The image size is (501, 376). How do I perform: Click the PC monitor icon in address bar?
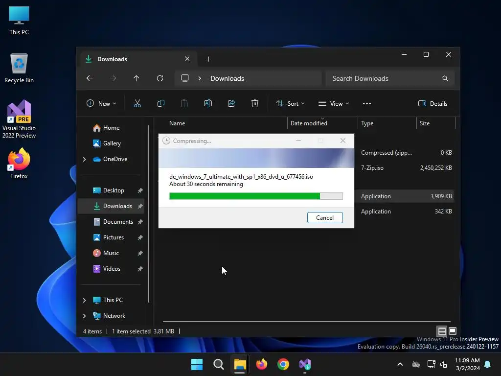point(184,78)
